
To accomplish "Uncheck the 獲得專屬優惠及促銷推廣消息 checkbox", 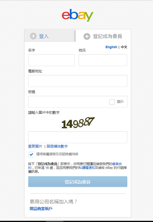I will coord(31,154).
